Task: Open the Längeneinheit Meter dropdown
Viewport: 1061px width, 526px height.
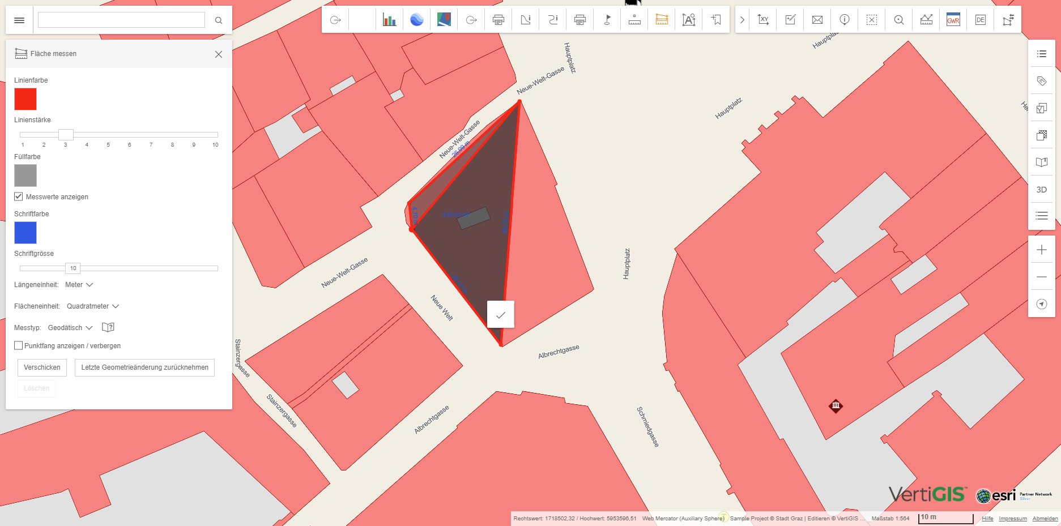Action: [79, 285]
